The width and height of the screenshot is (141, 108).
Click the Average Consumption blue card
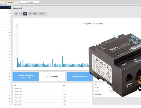coord(80,77)
